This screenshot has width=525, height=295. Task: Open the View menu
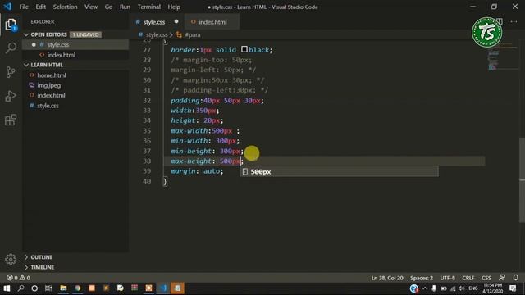pos(91,7)
